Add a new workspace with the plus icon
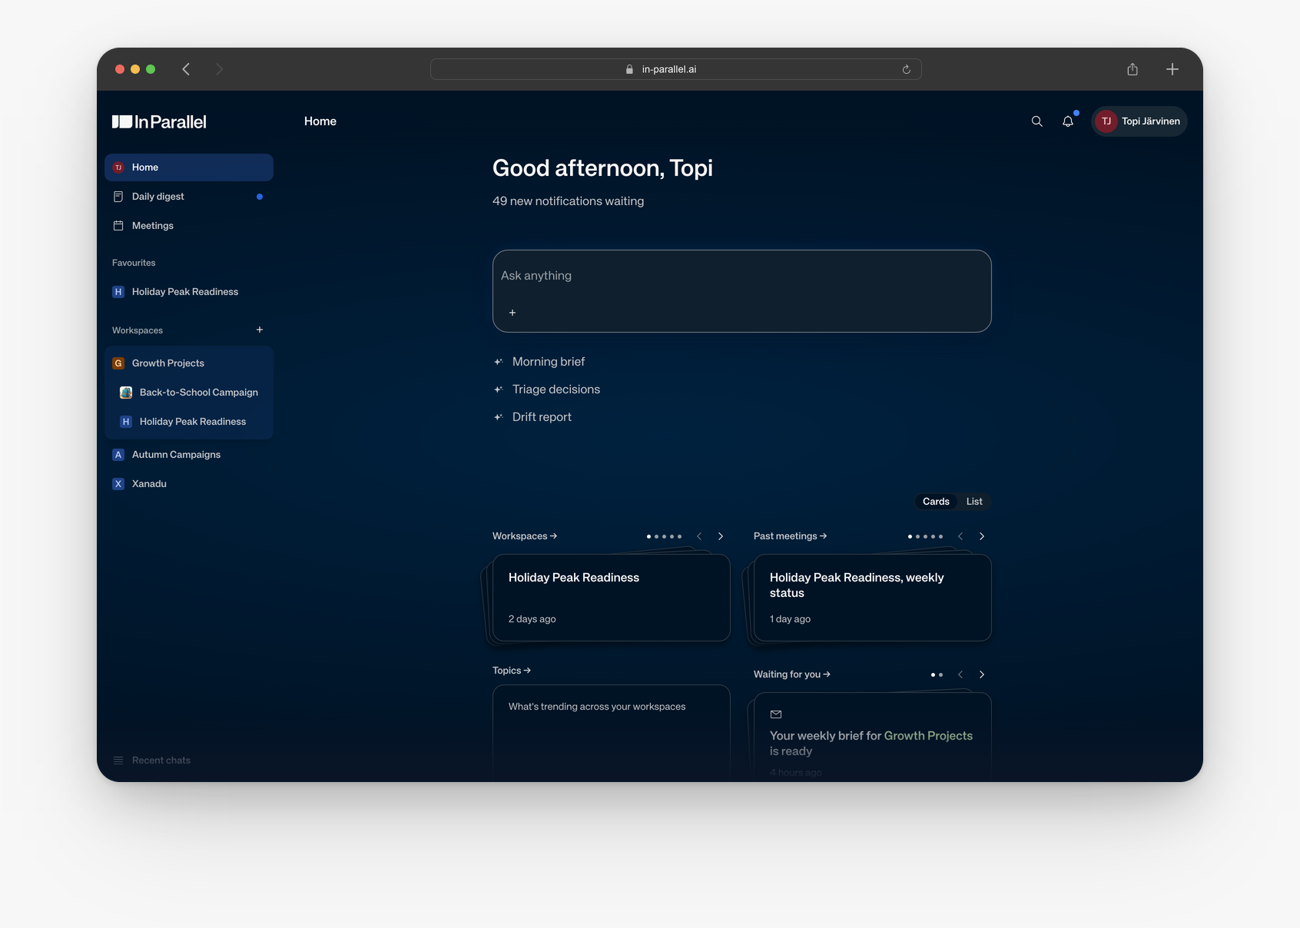The image size is (1300, 928). 260,330
